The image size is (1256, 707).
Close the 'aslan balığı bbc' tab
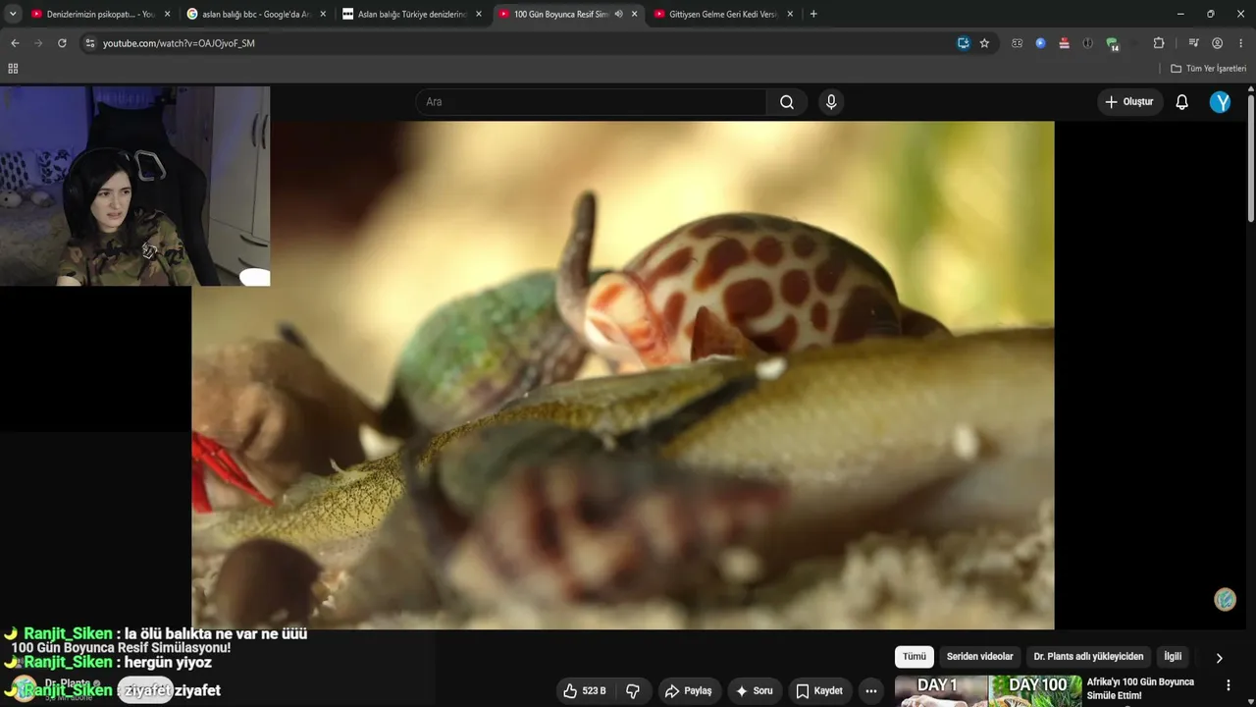tap(323, 14)
